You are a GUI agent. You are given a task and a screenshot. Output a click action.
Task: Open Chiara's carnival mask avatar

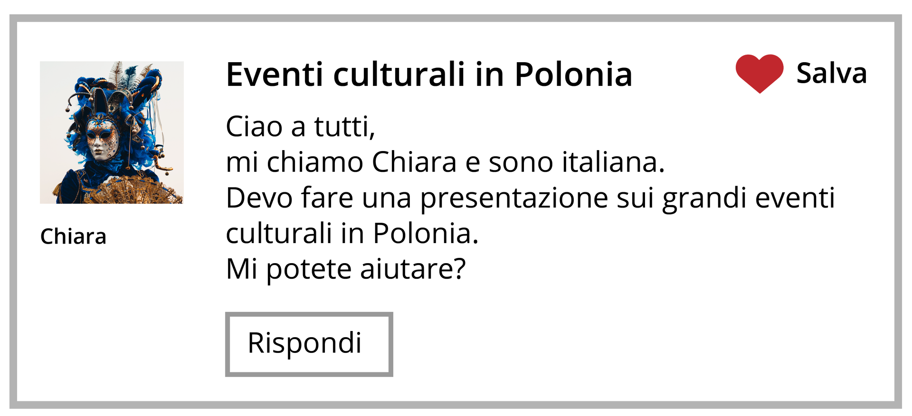tap(112, 132)
